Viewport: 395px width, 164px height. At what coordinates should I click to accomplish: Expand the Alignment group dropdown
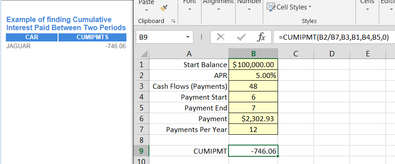(218, 9)
